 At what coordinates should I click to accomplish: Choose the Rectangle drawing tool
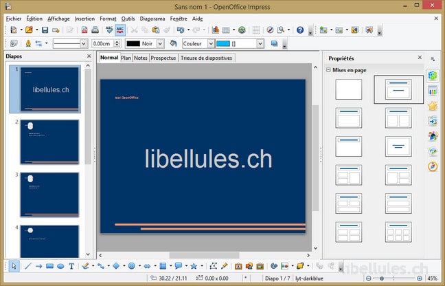point(49,266)
